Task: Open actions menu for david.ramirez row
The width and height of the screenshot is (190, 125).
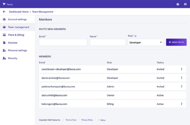Action: point(182,78)
